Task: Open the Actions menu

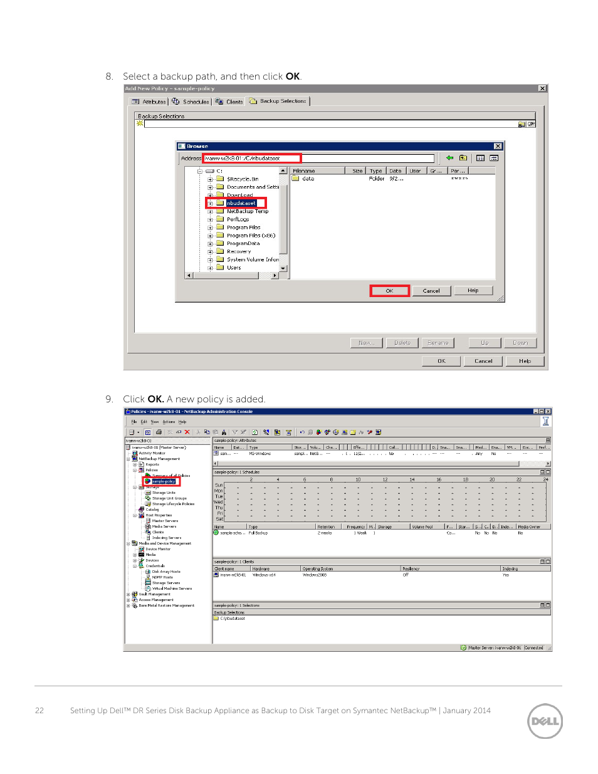Action: (x=169, y=422)
